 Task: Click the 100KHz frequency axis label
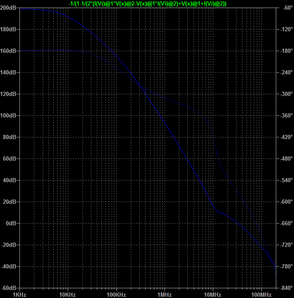[116, 295]
